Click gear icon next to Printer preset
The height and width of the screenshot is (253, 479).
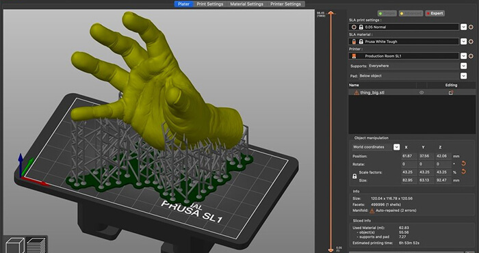tap(471, 56)
